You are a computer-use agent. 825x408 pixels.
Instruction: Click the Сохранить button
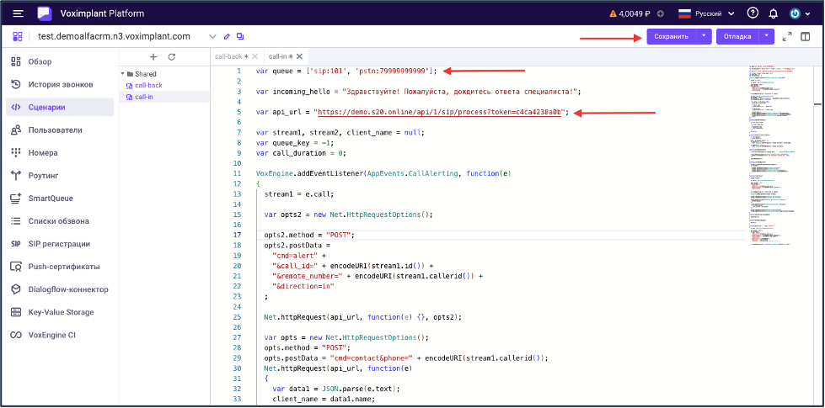click(x=672, y=36)
